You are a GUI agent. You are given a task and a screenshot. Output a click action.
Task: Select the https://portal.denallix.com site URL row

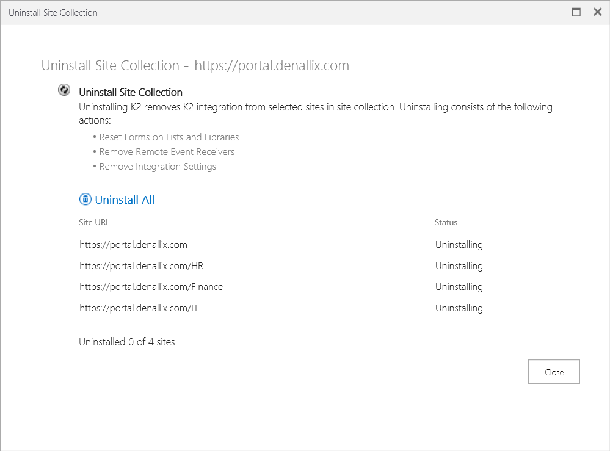point(133,245)
